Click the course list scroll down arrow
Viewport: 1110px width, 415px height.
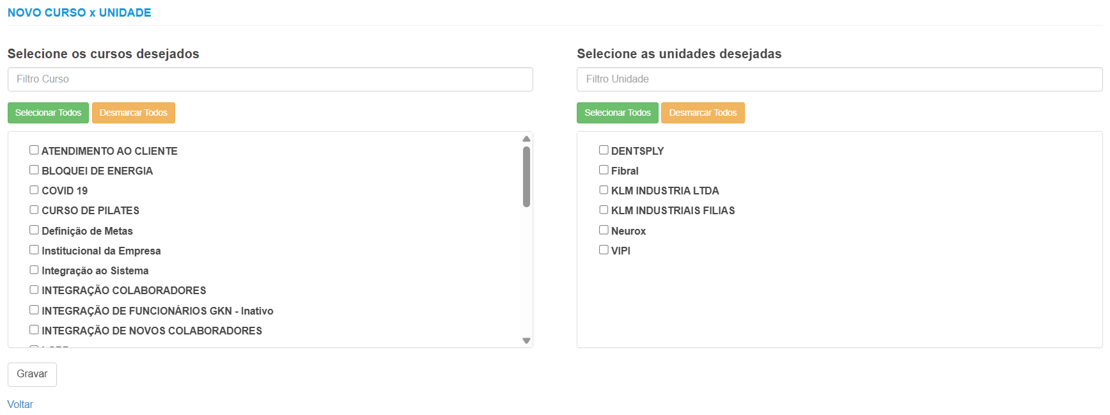526,341
